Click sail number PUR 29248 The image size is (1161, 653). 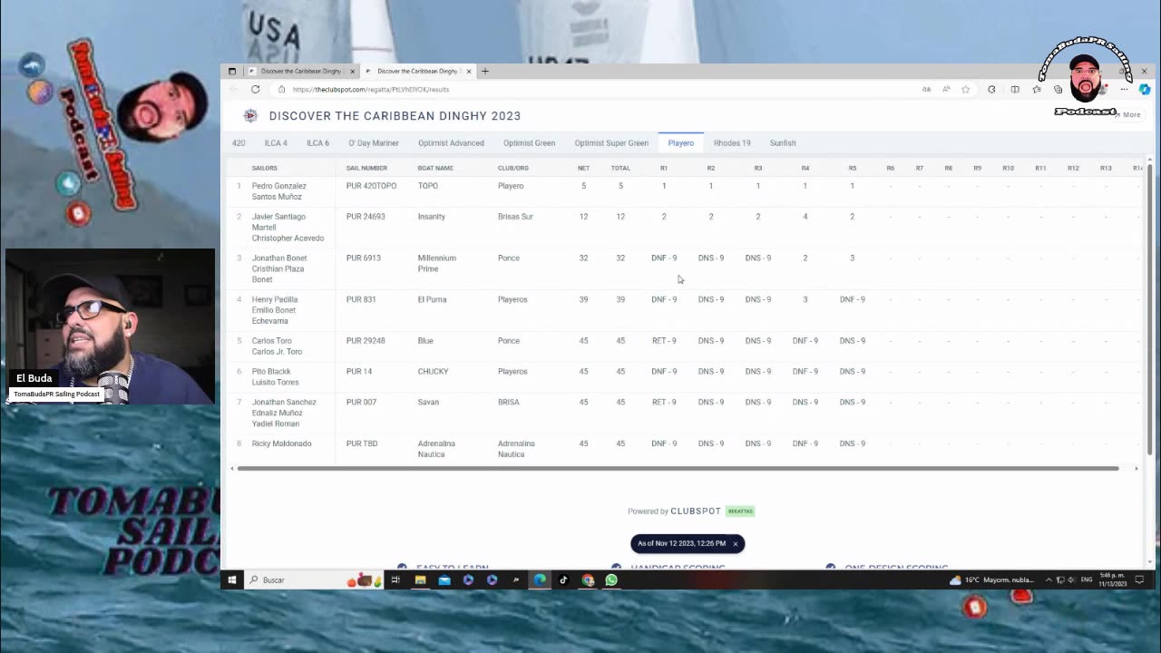(366, 341)
